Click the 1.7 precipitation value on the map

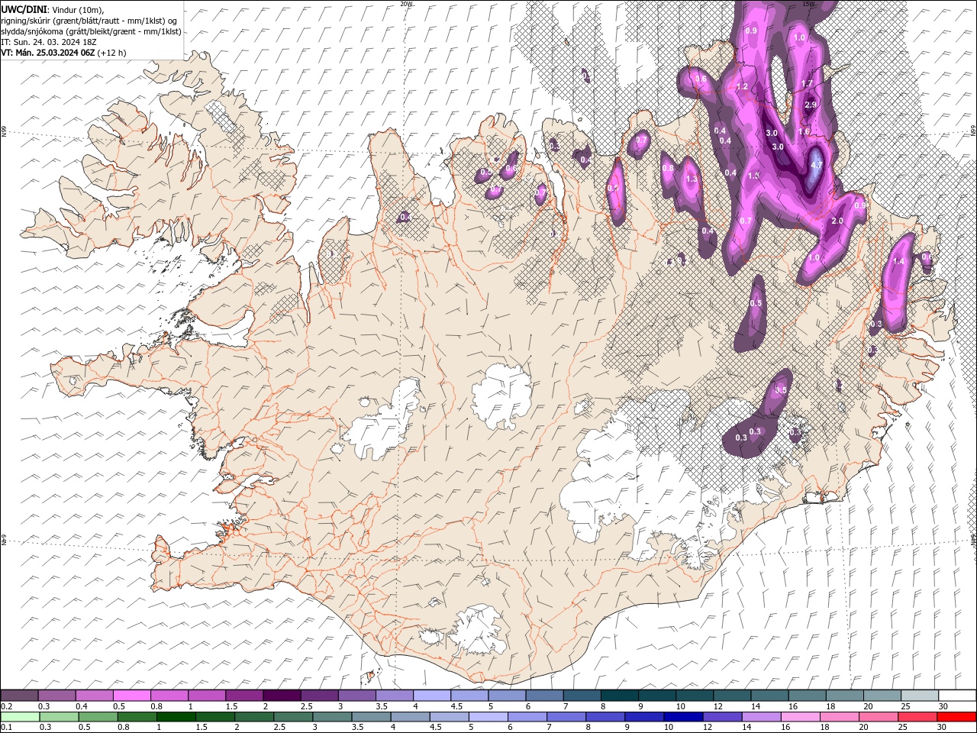[x=807, y=83]
